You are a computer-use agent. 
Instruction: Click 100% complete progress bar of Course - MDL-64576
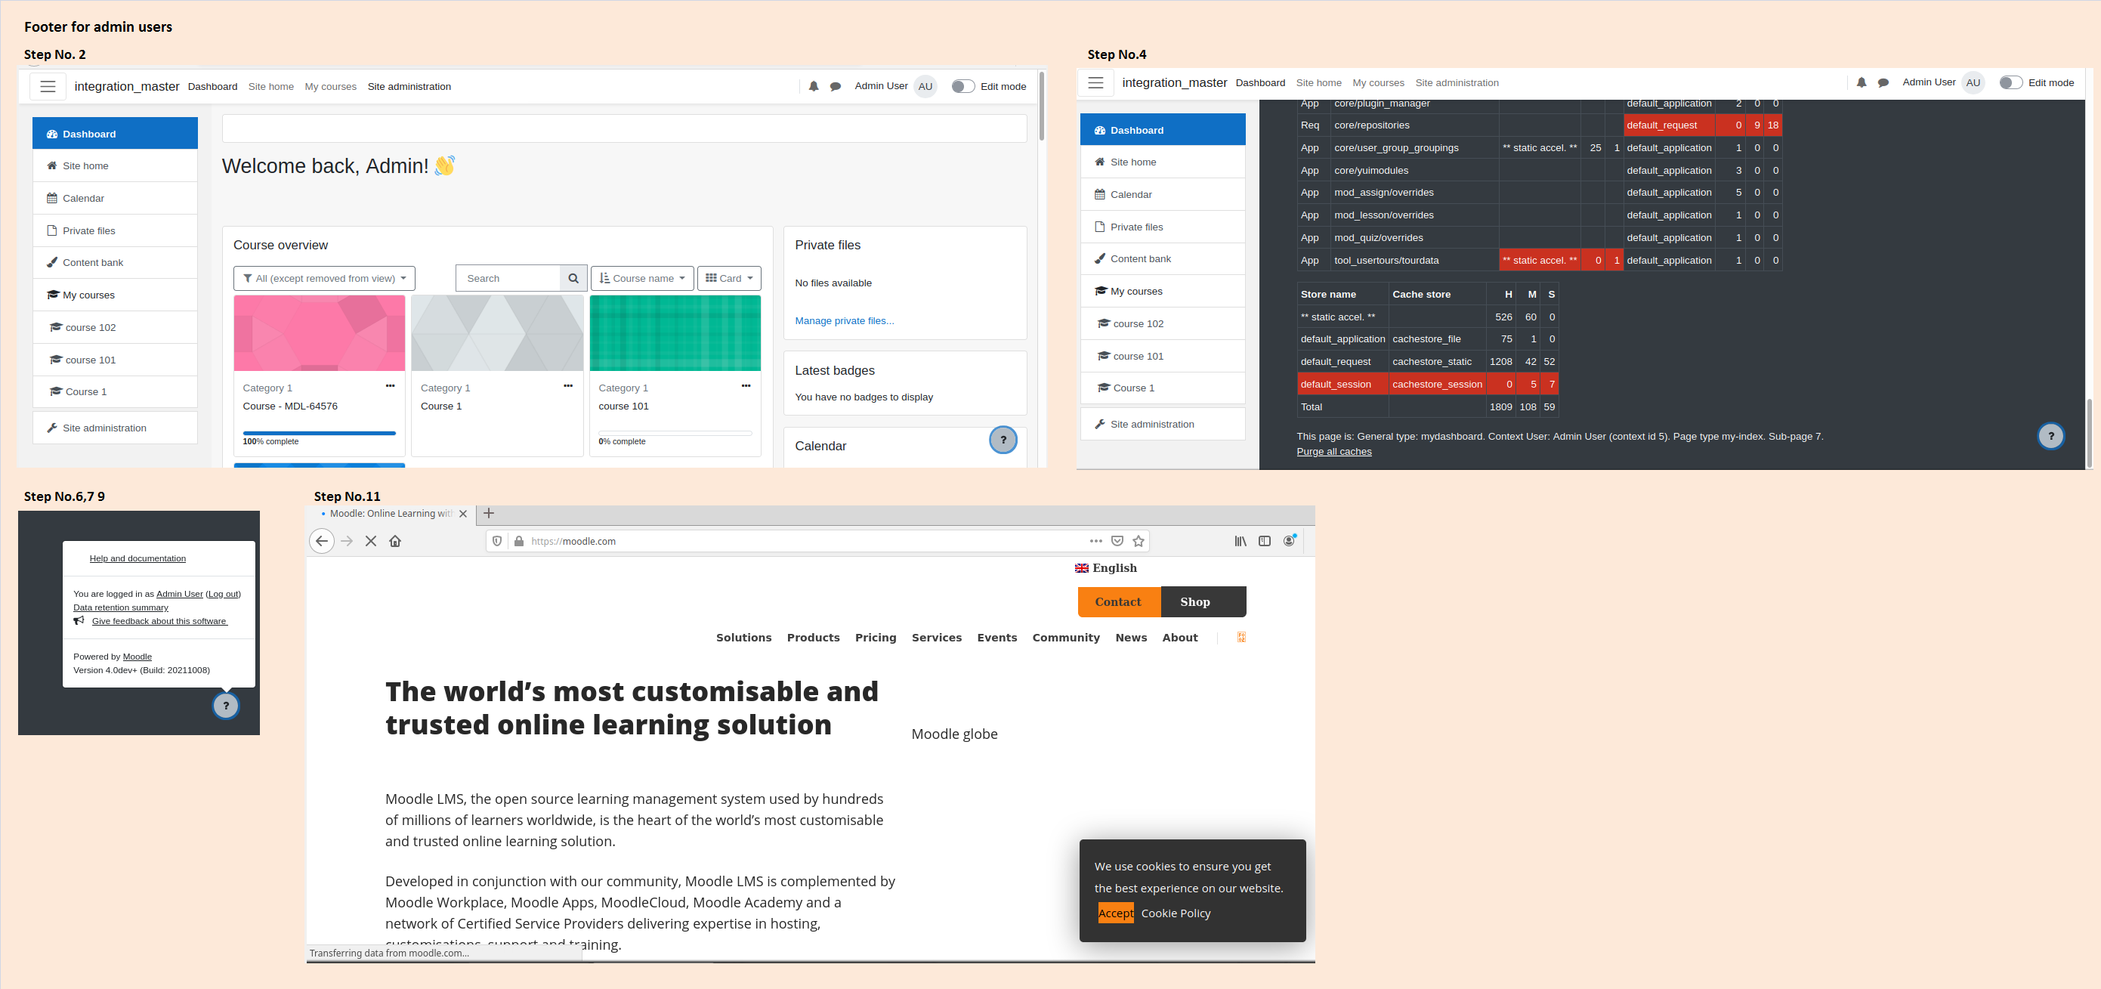[x=319, y=433]
